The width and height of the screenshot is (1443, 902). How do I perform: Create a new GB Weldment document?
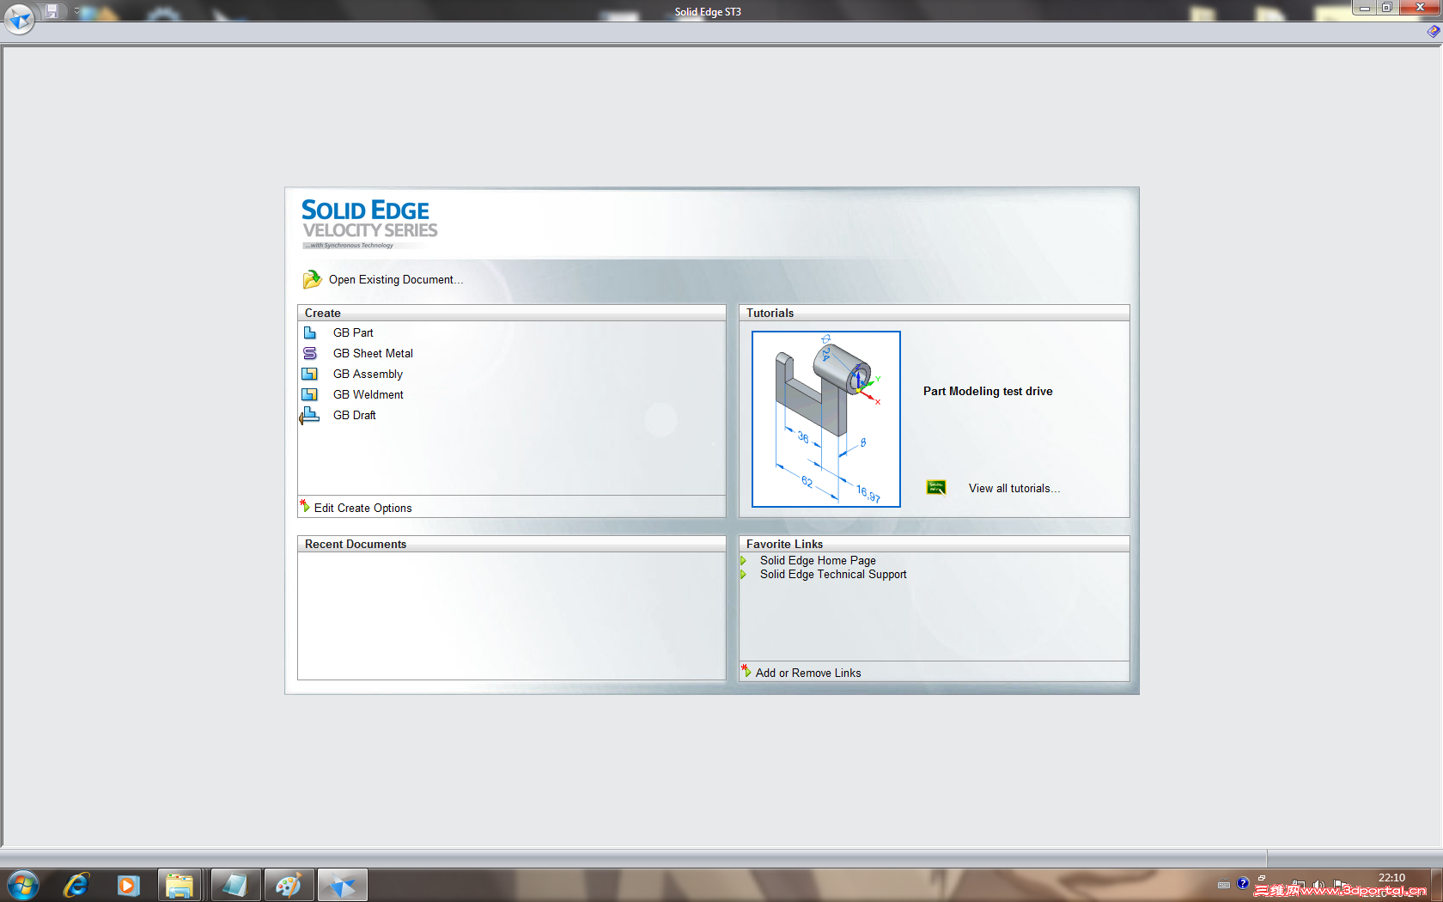[368, 395]
